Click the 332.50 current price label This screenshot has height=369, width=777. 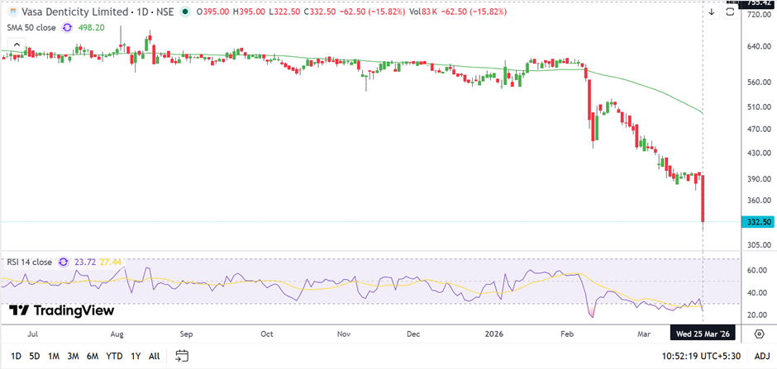pos(758,222)
